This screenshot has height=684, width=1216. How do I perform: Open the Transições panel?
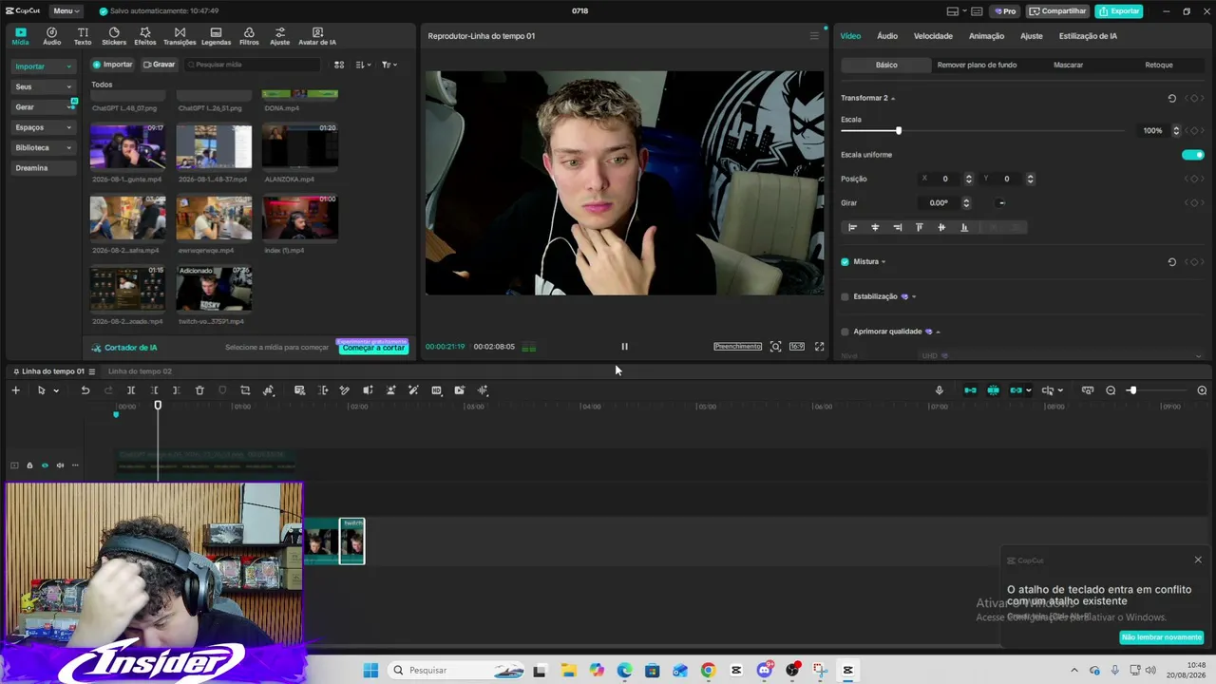[x=180, y=36]
